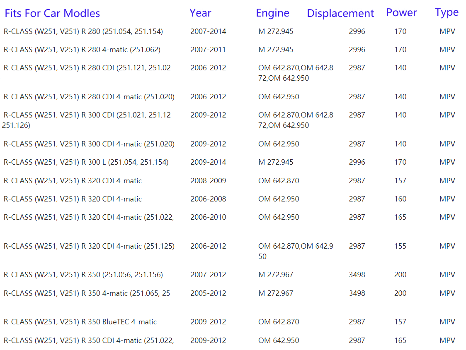Click the R 280 CDI 4-matic (251.020) entry

89,97
